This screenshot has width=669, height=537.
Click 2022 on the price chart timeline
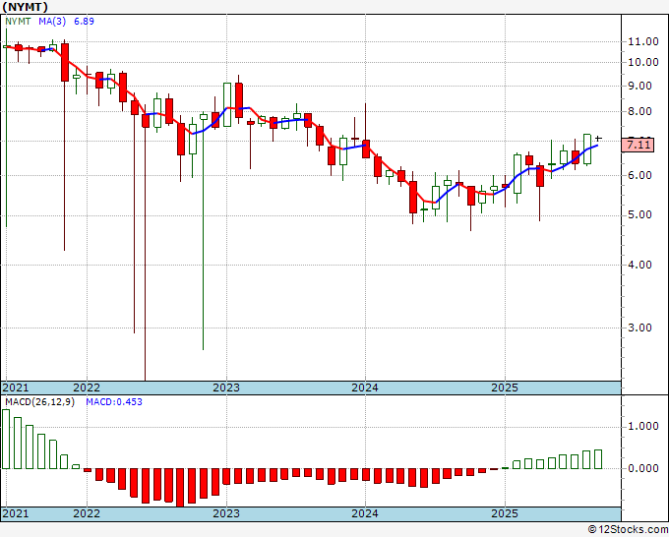87,388
